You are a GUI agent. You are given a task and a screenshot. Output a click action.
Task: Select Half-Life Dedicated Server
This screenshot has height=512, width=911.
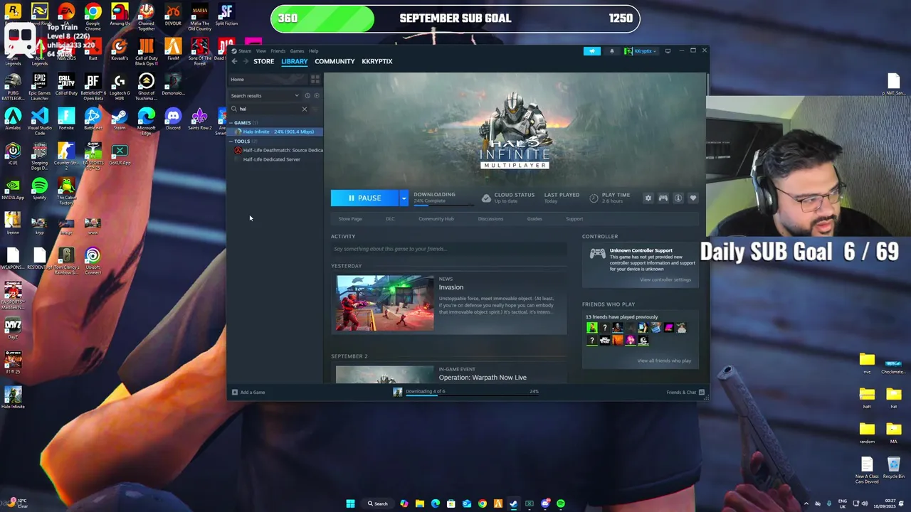[x=271, y=159]
